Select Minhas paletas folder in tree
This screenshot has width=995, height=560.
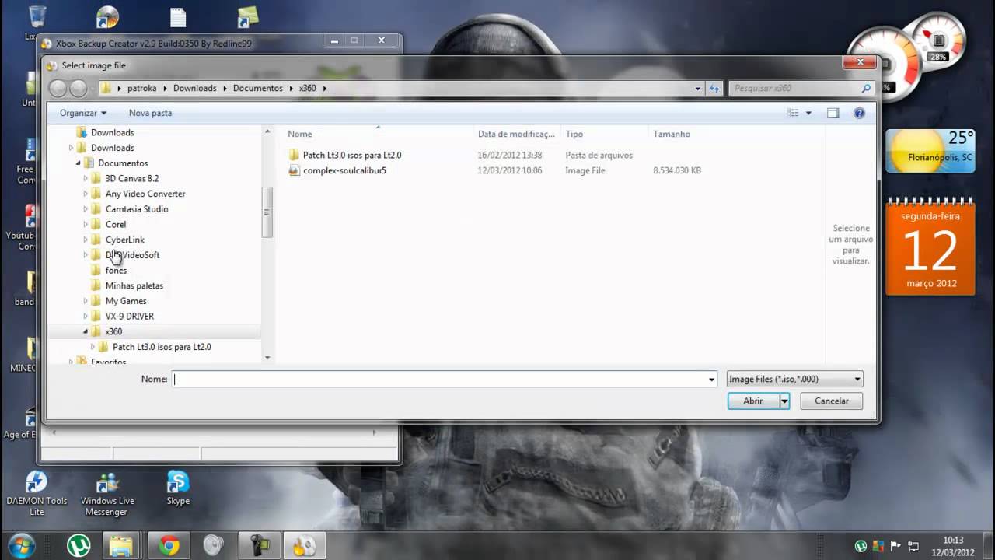(134, 285)
